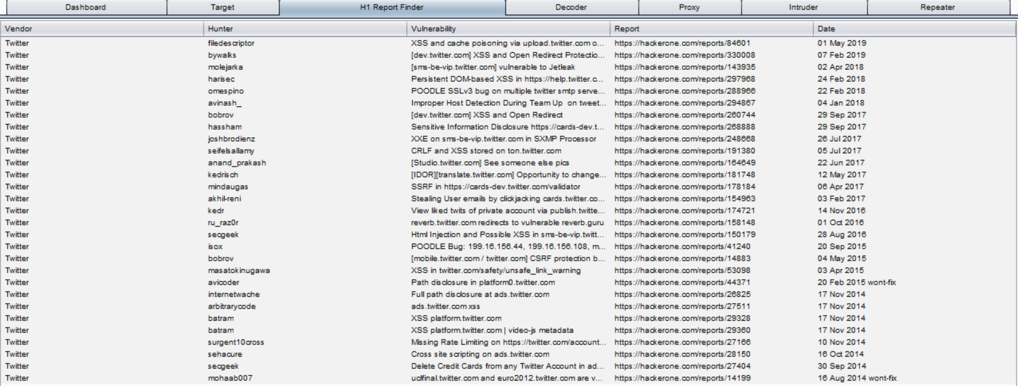Viewport: 1018px width, 386px height.
Task: Click report URL ending in 294867
Action: 685,103
